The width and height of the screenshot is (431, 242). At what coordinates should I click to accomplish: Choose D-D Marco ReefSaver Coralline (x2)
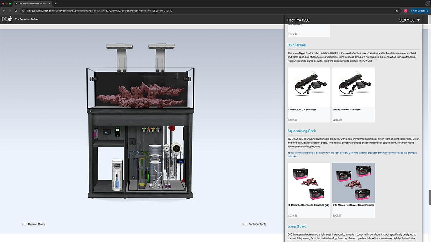coord(309,190)
